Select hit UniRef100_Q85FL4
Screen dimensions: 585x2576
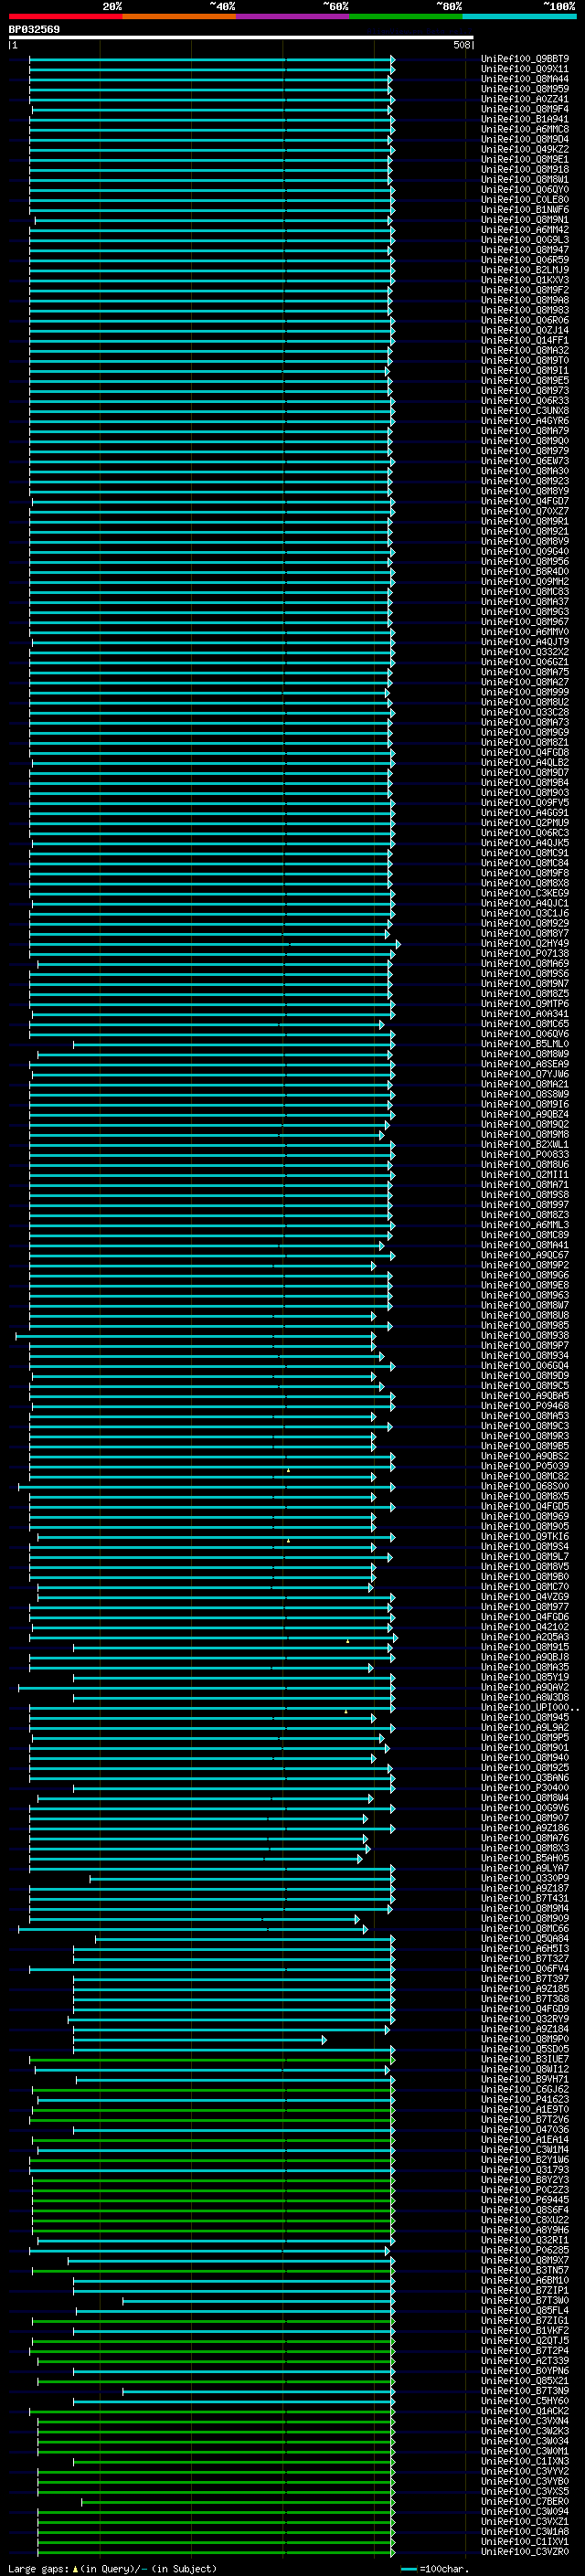point(525,2311)
